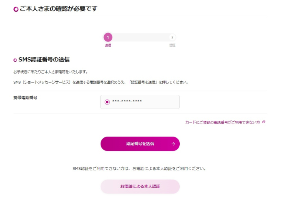Click the step 1 circle indicator
The height and width of the screenshot is (198, 284).
click(108, 37)
